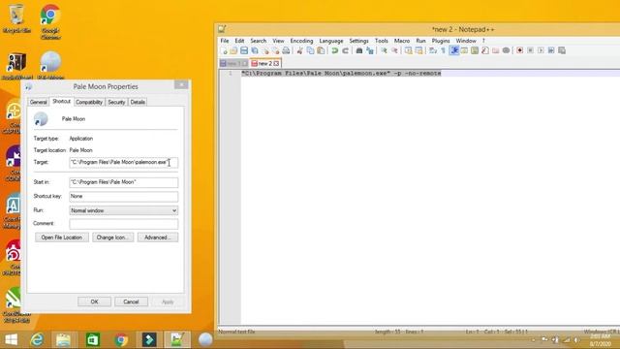
Task: Switch to the Compatibility tab
Action: (89, 102)
